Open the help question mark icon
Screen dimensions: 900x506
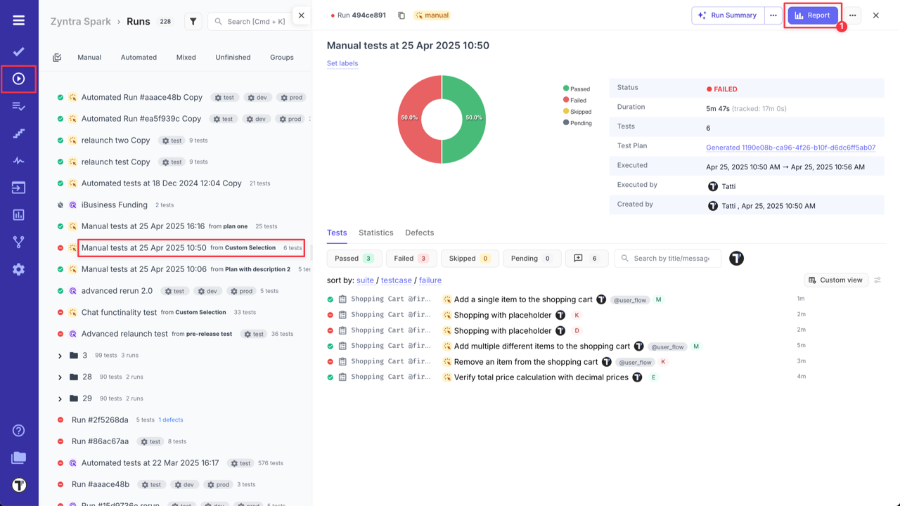[18, 429]
